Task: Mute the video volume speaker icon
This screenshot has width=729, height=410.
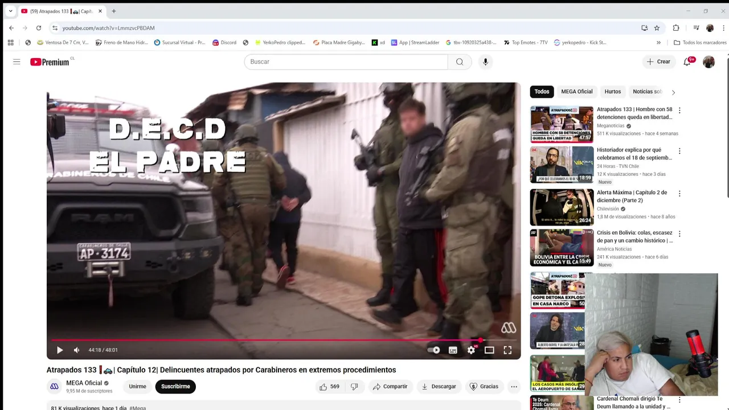Action: [76, 350]
